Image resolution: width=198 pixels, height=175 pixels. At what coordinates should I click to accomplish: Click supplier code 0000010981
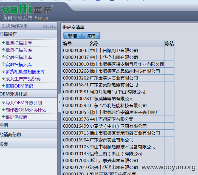pyautogui.click(x=76, y=92)
